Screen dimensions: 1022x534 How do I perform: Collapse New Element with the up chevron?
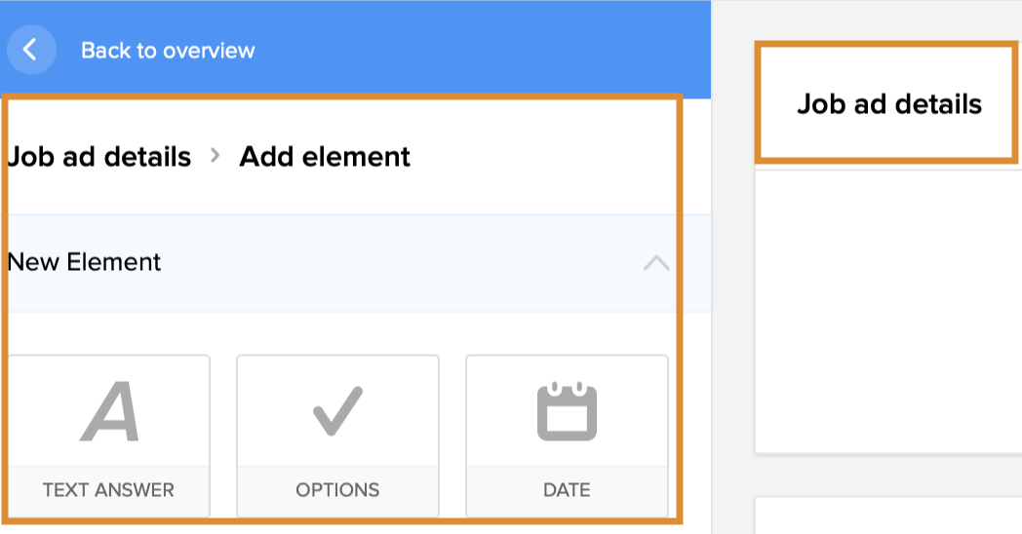click(x=656, y=263)
